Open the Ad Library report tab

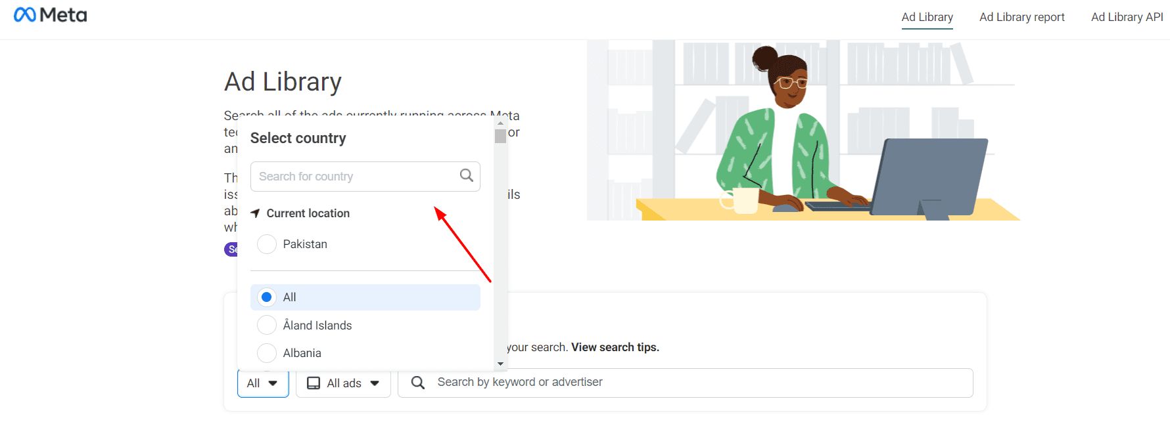click(x=1022, y=17)
